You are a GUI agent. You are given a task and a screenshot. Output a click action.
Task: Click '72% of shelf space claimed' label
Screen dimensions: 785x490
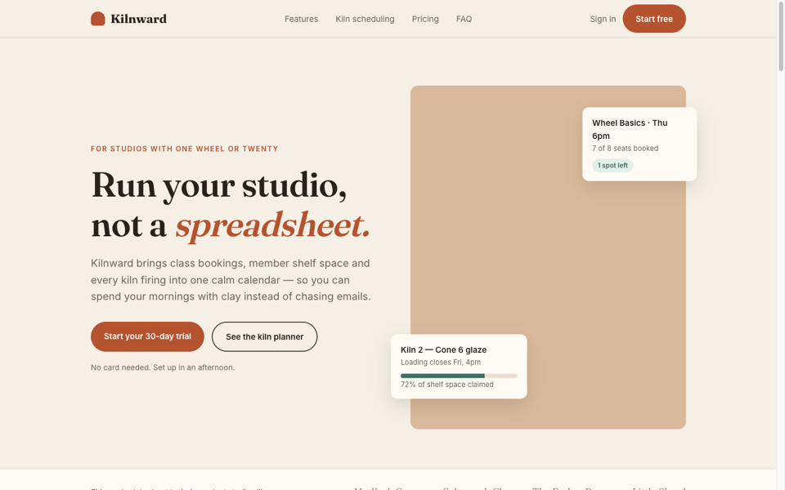pyautogui.click(x=447, y=385)
